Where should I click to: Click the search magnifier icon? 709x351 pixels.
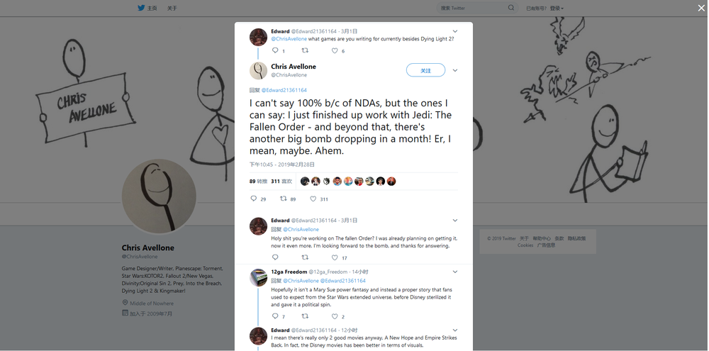pos(511,8)
